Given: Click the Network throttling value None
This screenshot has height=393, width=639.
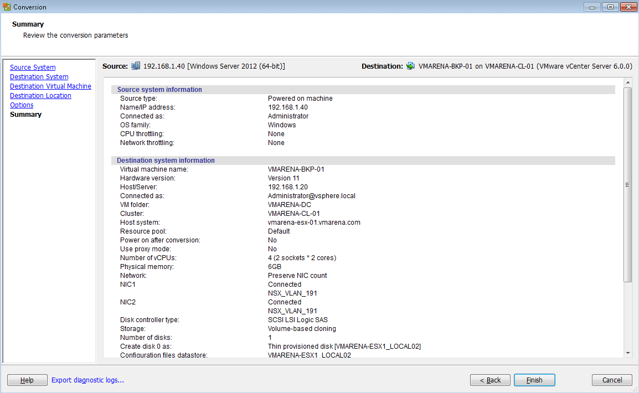Looking at the screenshot, I should pyautogui.click(x=276, y=143).
